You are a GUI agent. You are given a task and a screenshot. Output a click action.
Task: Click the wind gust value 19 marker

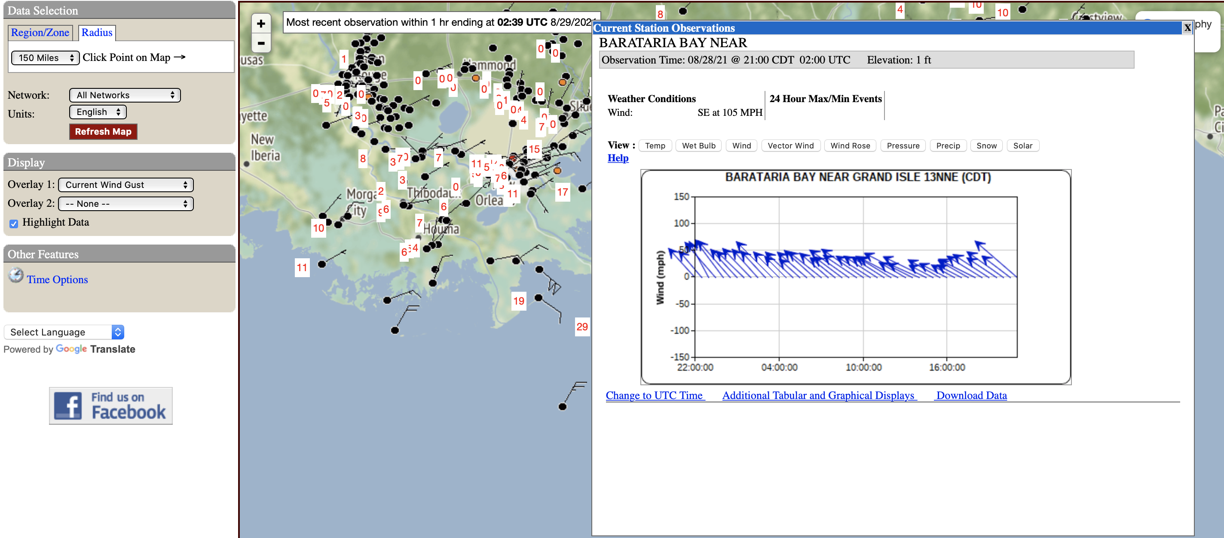518,301
